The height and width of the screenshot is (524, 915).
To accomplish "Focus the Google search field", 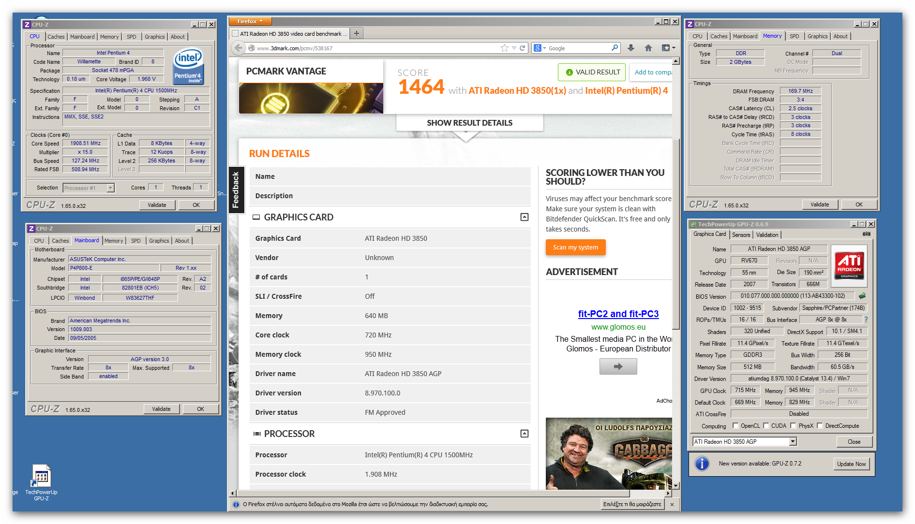I will tap(578, 48).
